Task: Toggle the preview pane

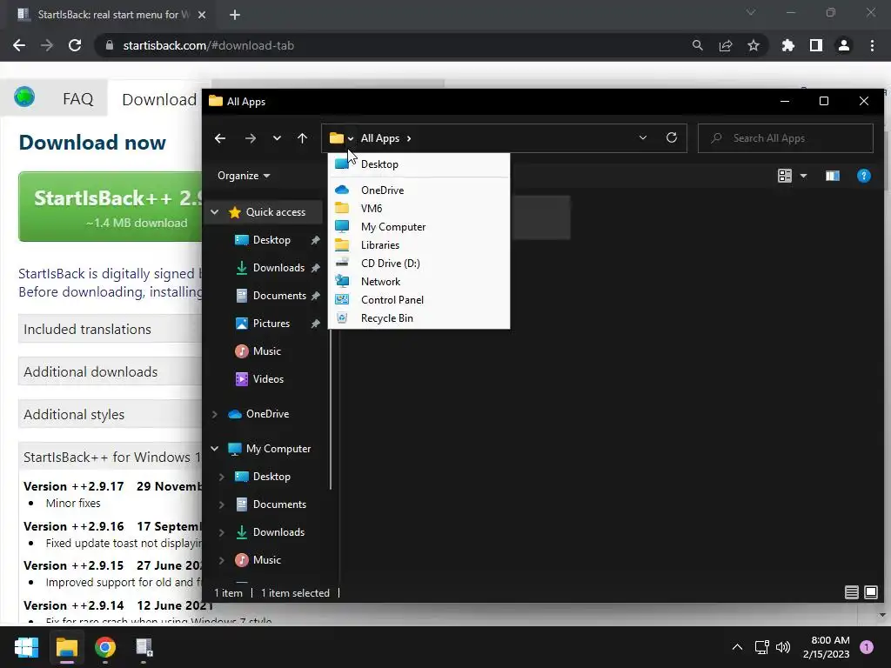Action: 833,176
